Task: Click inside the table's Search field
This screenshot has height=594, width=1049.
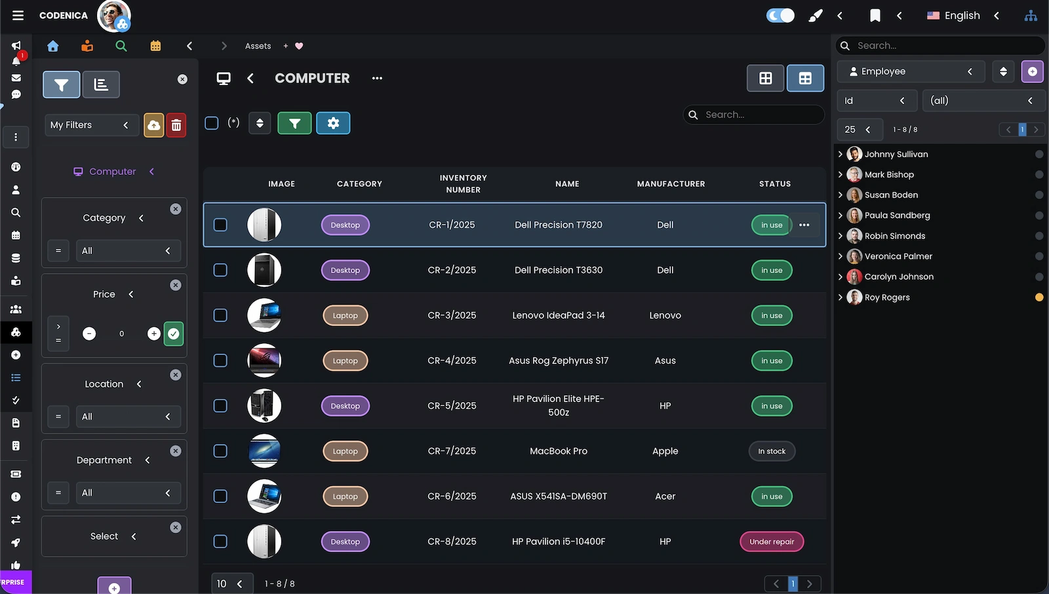Action: pos(754,115)
